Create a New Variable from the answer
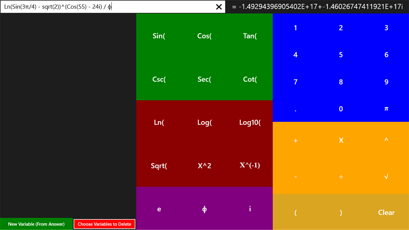The image size is (409, 230). 36,224
